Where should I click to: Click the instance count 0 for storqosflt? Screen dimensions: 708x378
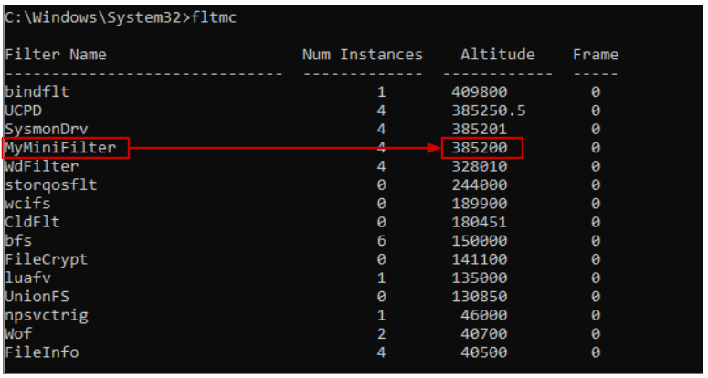[x=382, y=185]
